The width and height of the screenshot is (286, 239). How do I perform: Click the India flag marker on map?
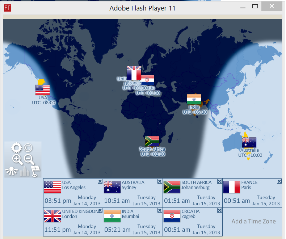(x=194, y=99)
